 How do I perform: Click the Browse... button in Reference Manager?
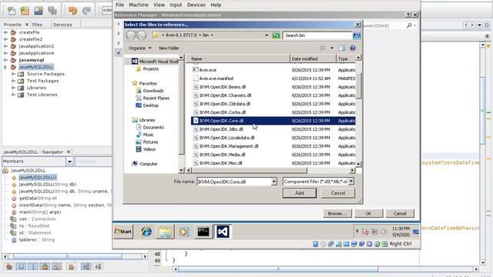tap(337, 213)
